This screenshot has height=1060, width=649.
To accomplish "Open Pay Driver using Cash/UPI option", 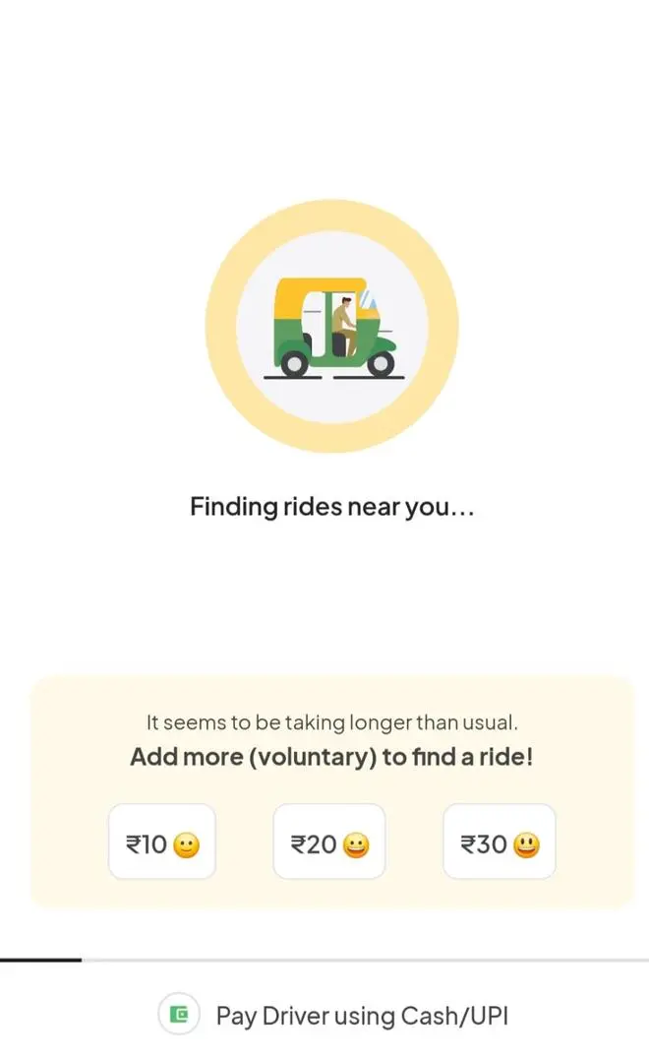I will (x=333, y=1016).
